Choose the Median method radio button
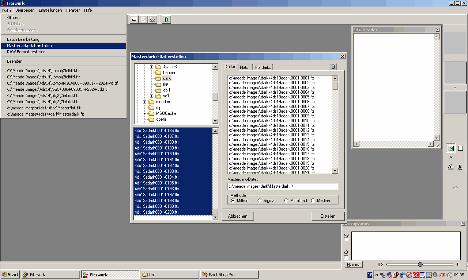 [313, 201]
